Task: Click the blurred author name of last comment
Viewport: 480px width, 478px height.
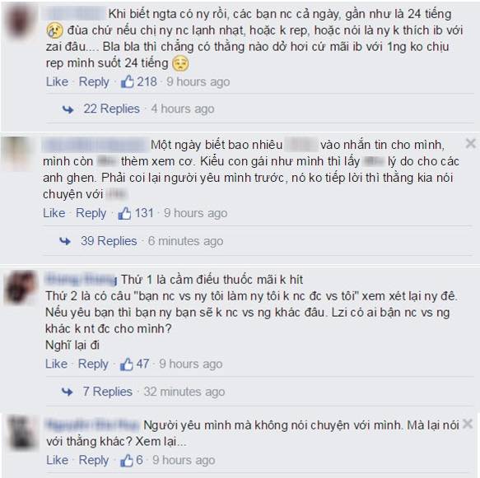Action: point(92,425)
